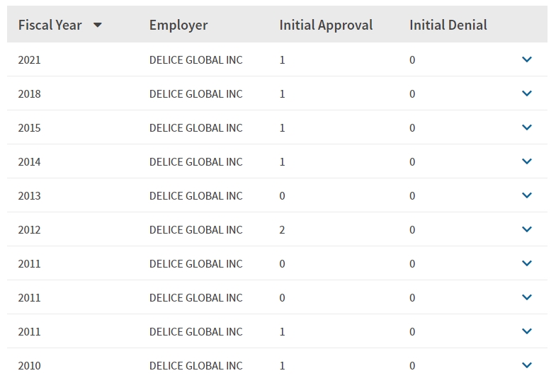
Task: Expand the 2013 row details chevron
Action: 527,195
